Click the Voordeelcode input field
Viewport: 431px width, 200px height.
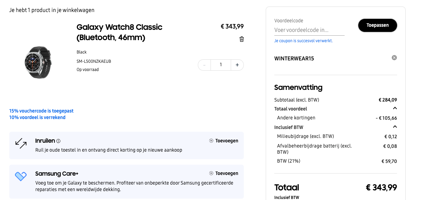(x=309, y=30)
